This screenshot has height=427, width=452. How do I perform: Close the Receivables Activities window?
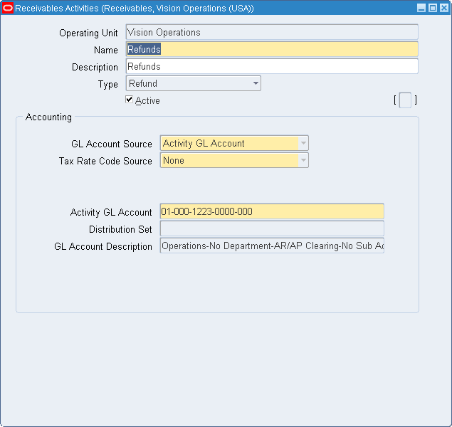click(x=444, y=8)
